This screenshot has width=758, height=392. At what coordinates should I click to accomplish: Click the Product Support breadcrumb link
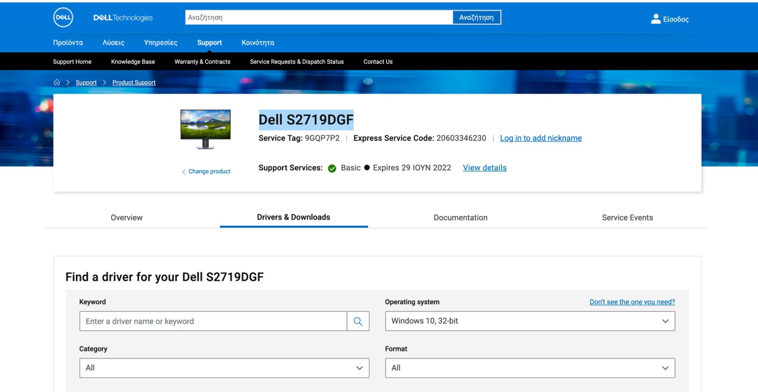[134, 83]
